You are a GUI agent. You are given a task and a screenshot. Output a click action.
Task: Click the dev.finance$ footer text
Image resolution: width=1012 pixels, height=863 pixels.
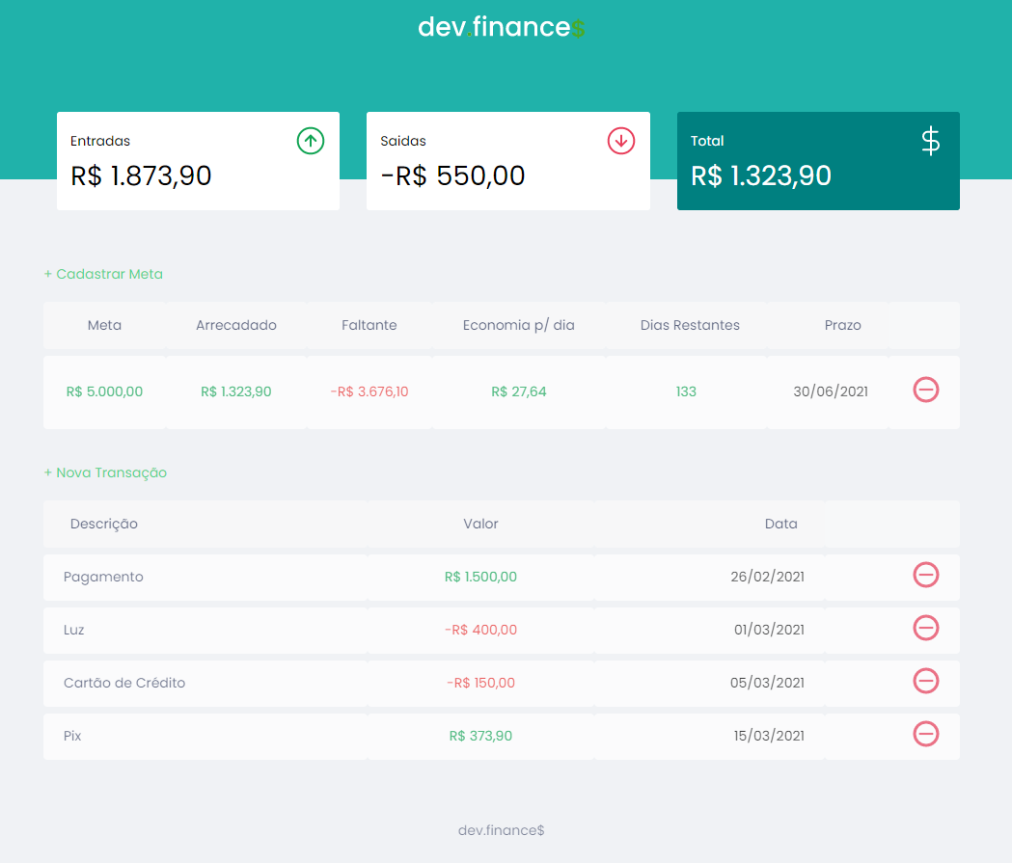click(501, 829)
